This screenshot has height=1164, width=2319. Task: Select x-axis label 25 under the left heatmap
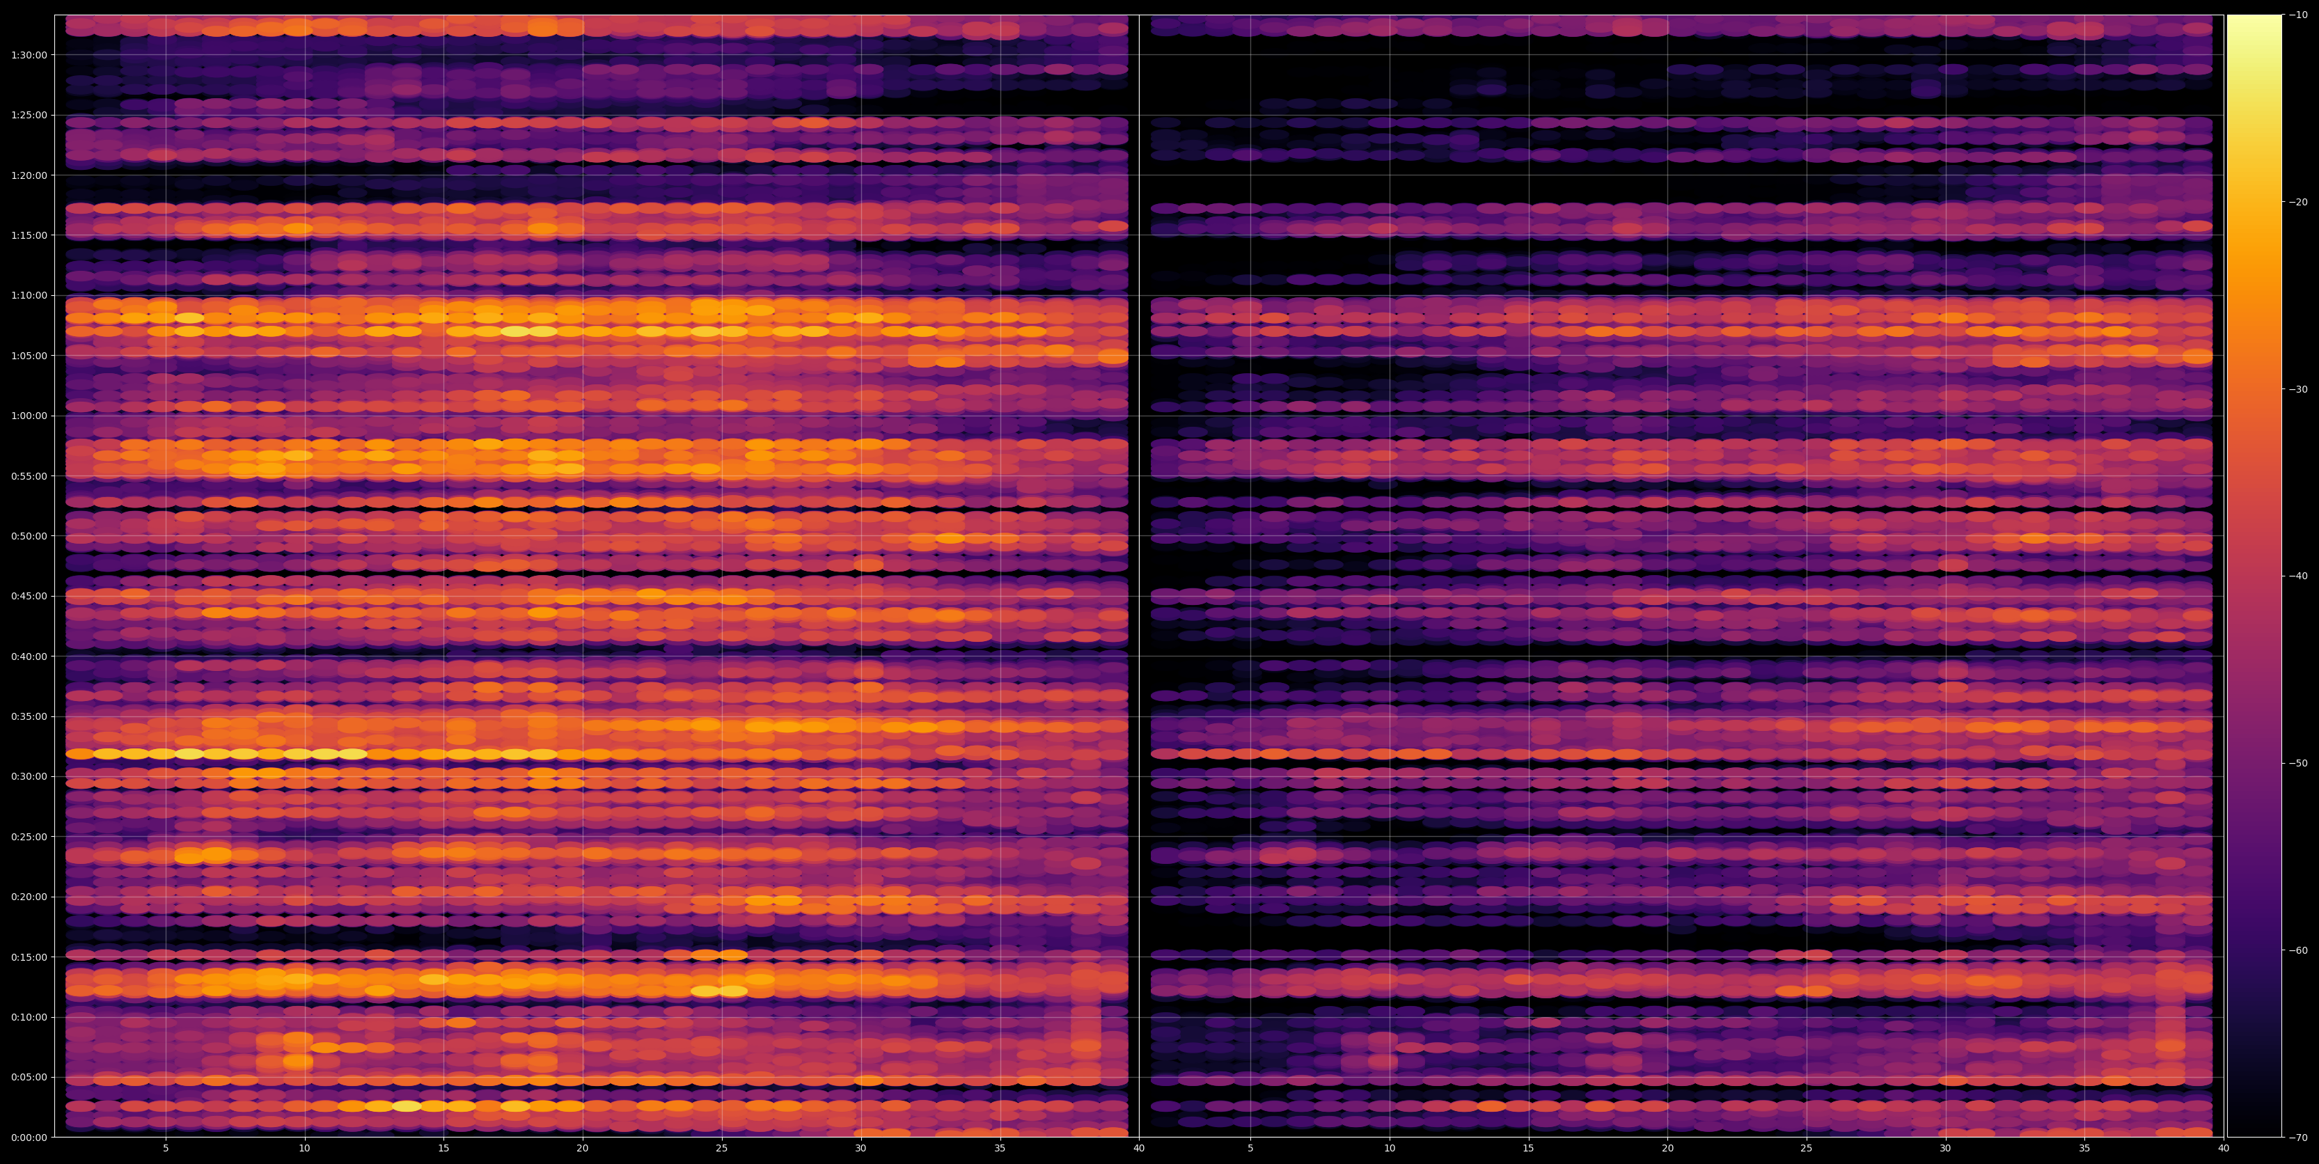coord(722,1149)
